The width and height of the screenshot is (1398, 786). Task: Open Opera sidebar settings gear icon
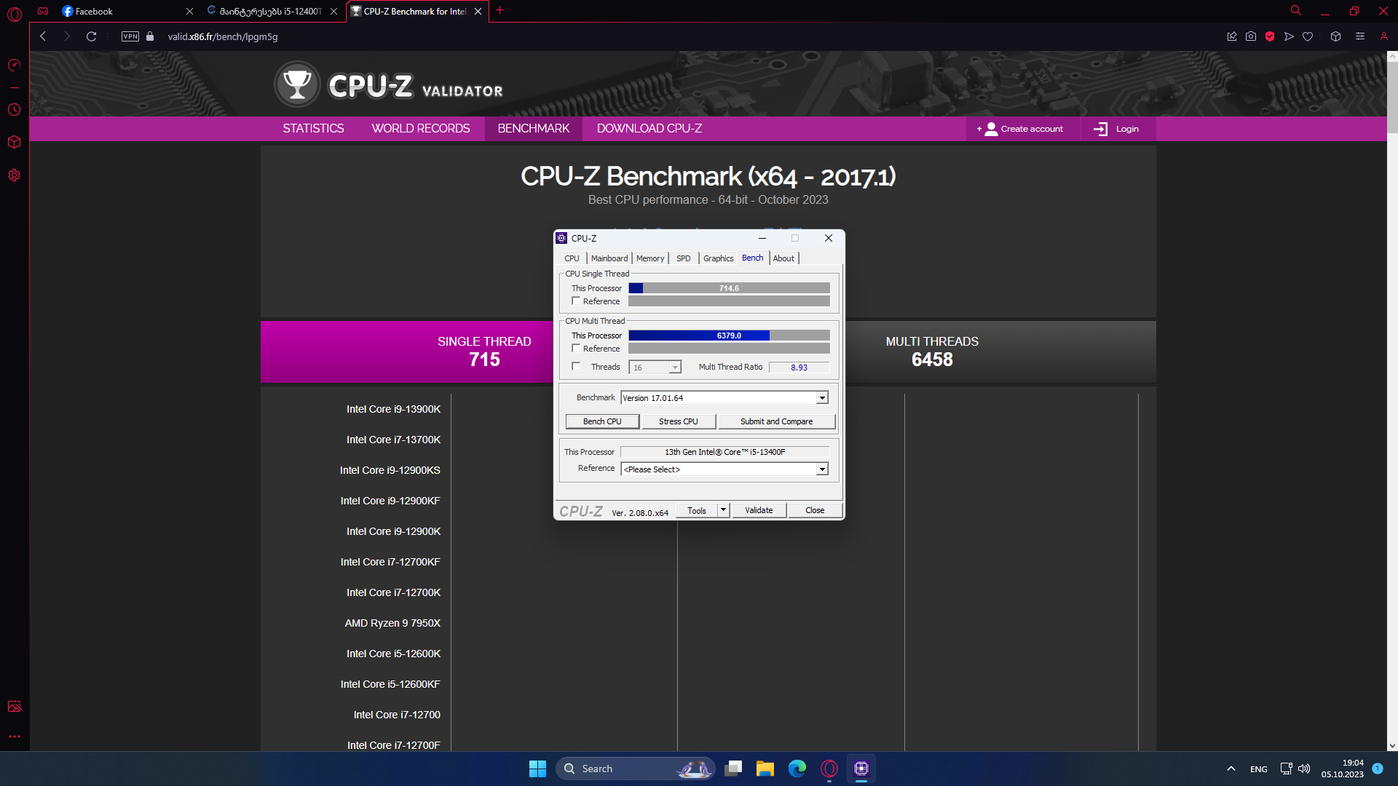(14, 175)
